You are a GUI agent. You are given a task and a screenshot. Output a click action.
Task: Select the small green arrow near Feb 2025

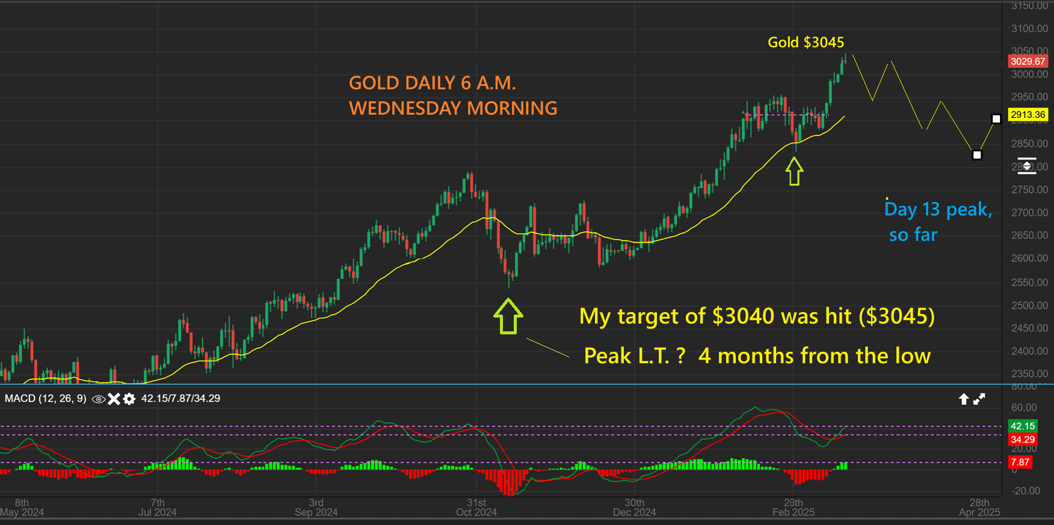tap(795, 171)
